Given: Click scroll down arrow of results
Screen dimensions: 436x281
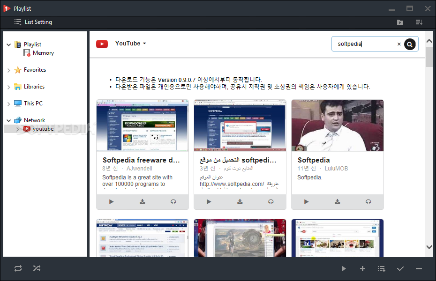Looking at the screenshot, I should (429, 247).
